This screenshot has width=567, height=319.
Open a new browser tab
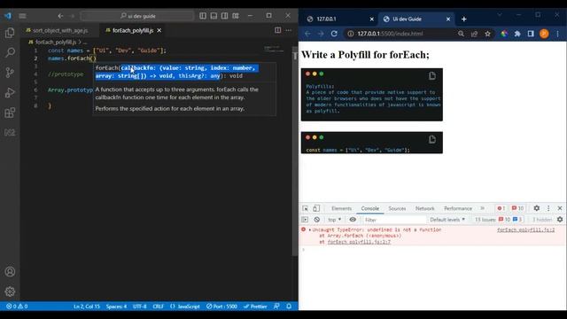[x=464, y=19]
